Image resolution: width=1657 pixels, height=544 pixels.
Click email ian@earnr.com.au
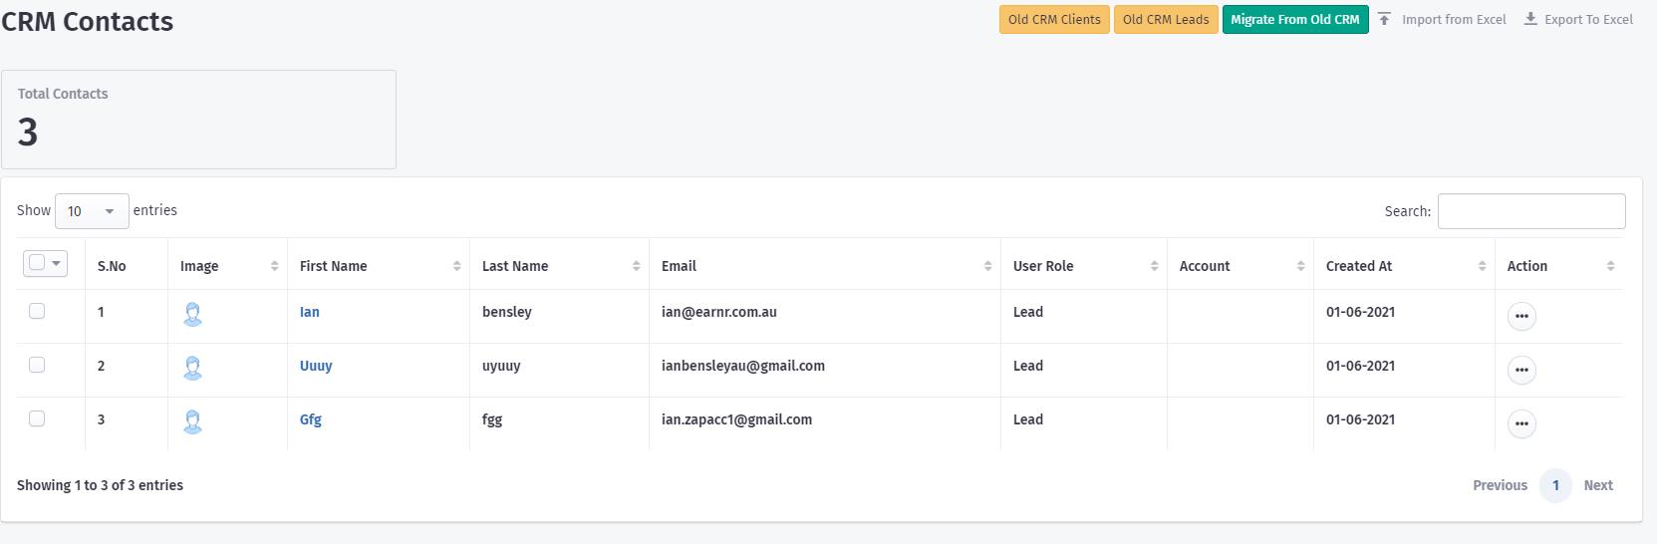click(x=719, y=312)
